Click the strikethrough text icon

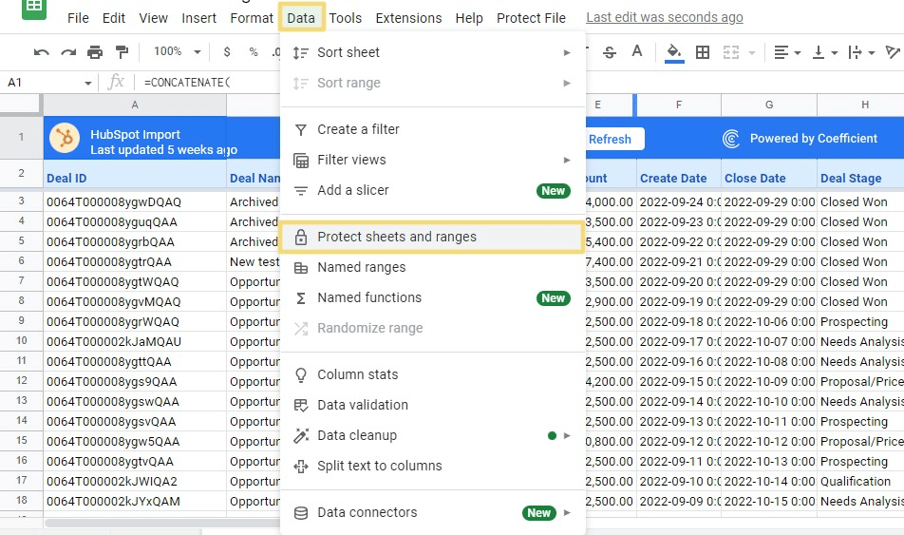(610, 52)
